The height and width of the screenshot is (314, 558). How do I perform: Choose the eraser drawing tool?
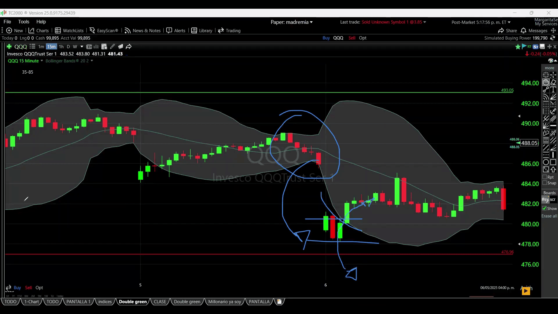coord(553,82)
